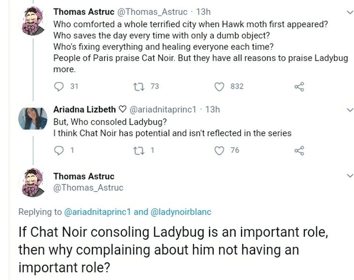Screen dimensions: 354x280
Task: Like Ariadna Lizbeth's tweet with 76 likes
Action: (x=219, y=150)
